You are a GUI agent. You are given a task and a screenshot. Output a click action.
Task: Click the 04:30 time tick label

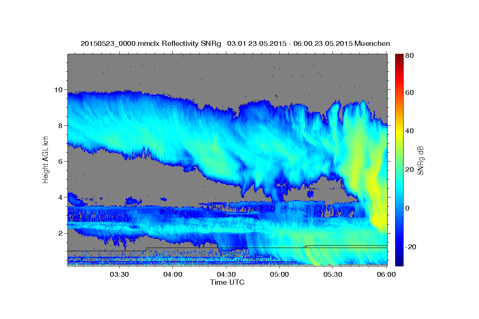pyautogui.click(x=226, y=274)
